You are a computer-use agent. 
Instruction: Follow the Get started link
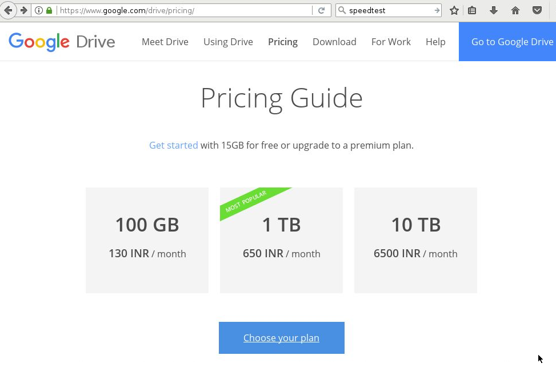173,145
